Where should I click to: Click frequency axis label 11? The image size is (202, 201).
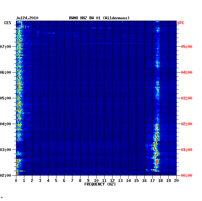[x=104, y=181]
